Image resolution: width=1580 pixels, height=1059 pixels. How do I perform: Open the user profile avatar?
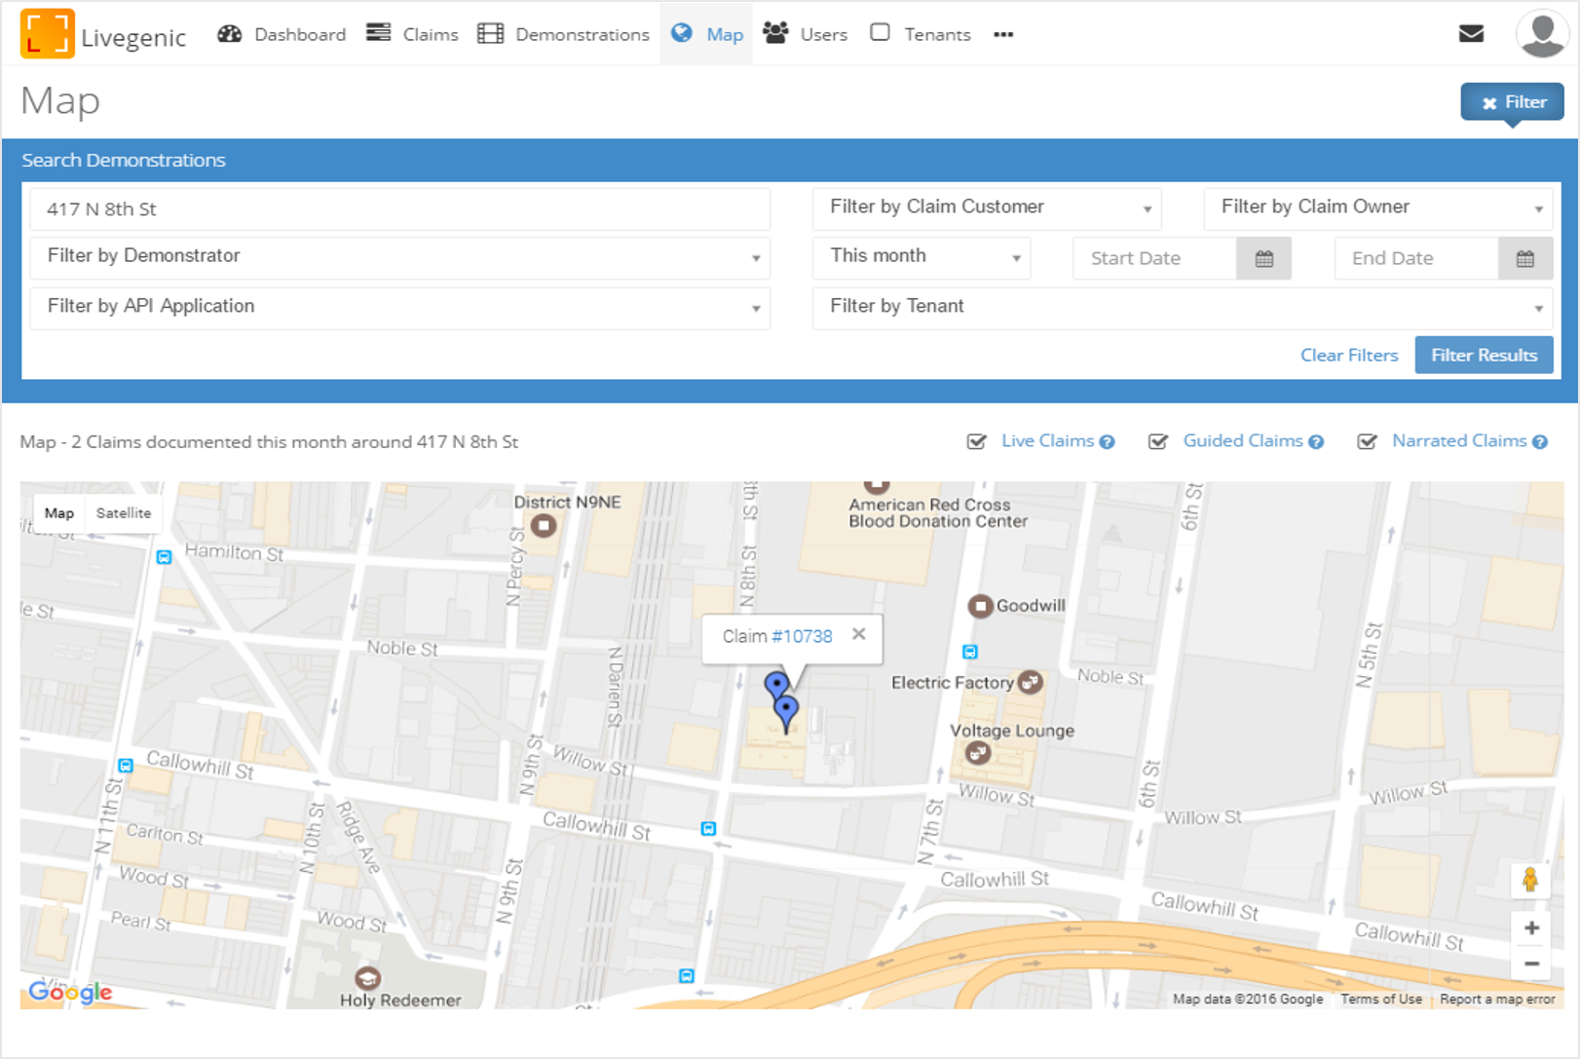1542,34
